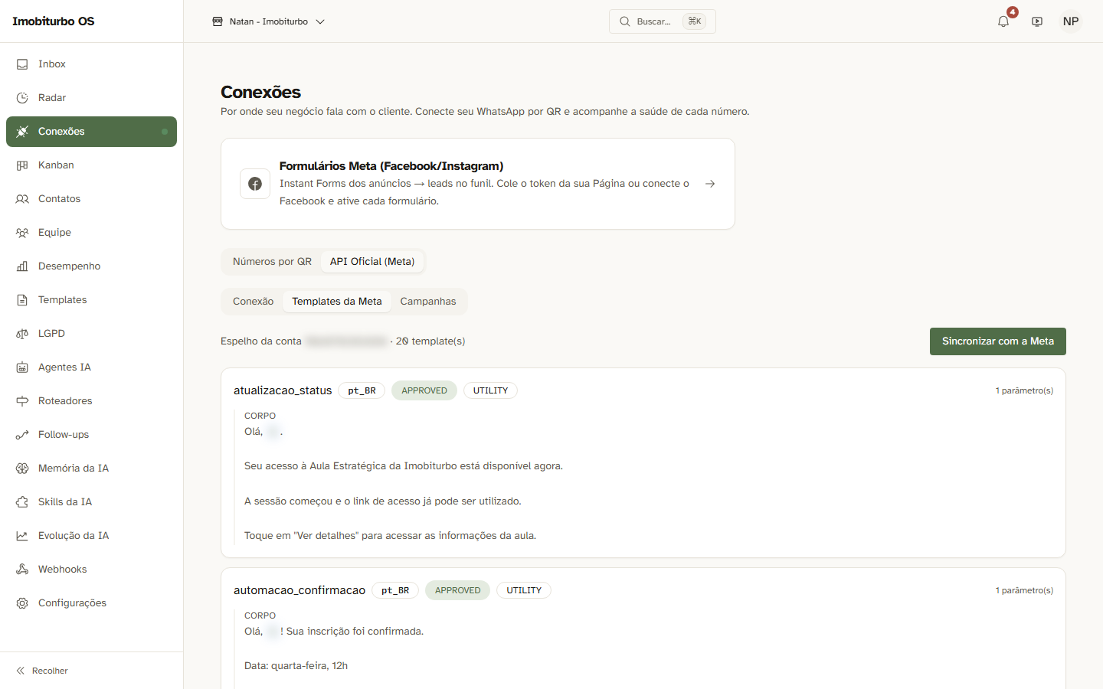Open the Desempenho chart icon
The image size is (1103, 689).
click(22, 266)
